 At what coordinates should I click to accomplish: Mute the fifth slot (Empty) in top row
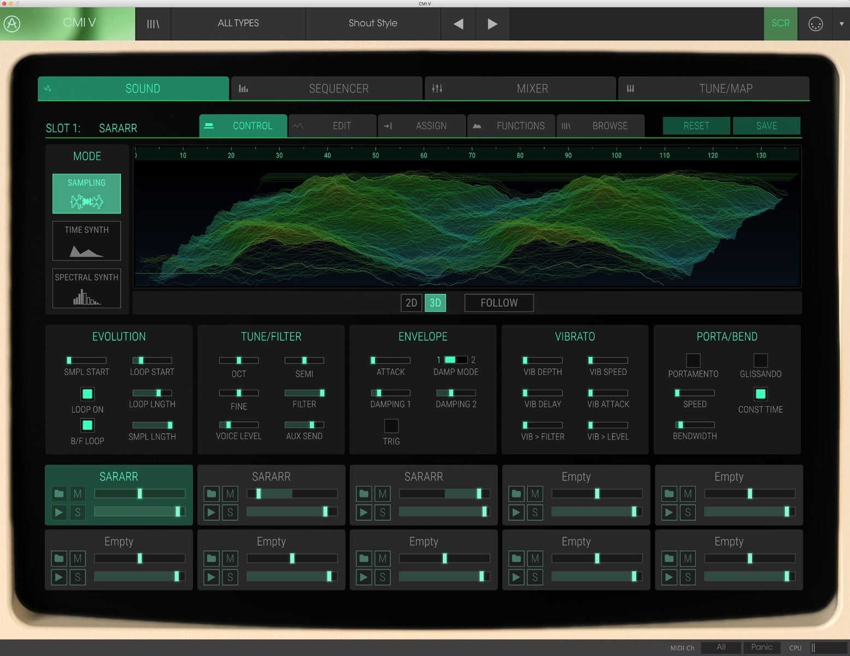pyautogui.click(x=688, y=494)
